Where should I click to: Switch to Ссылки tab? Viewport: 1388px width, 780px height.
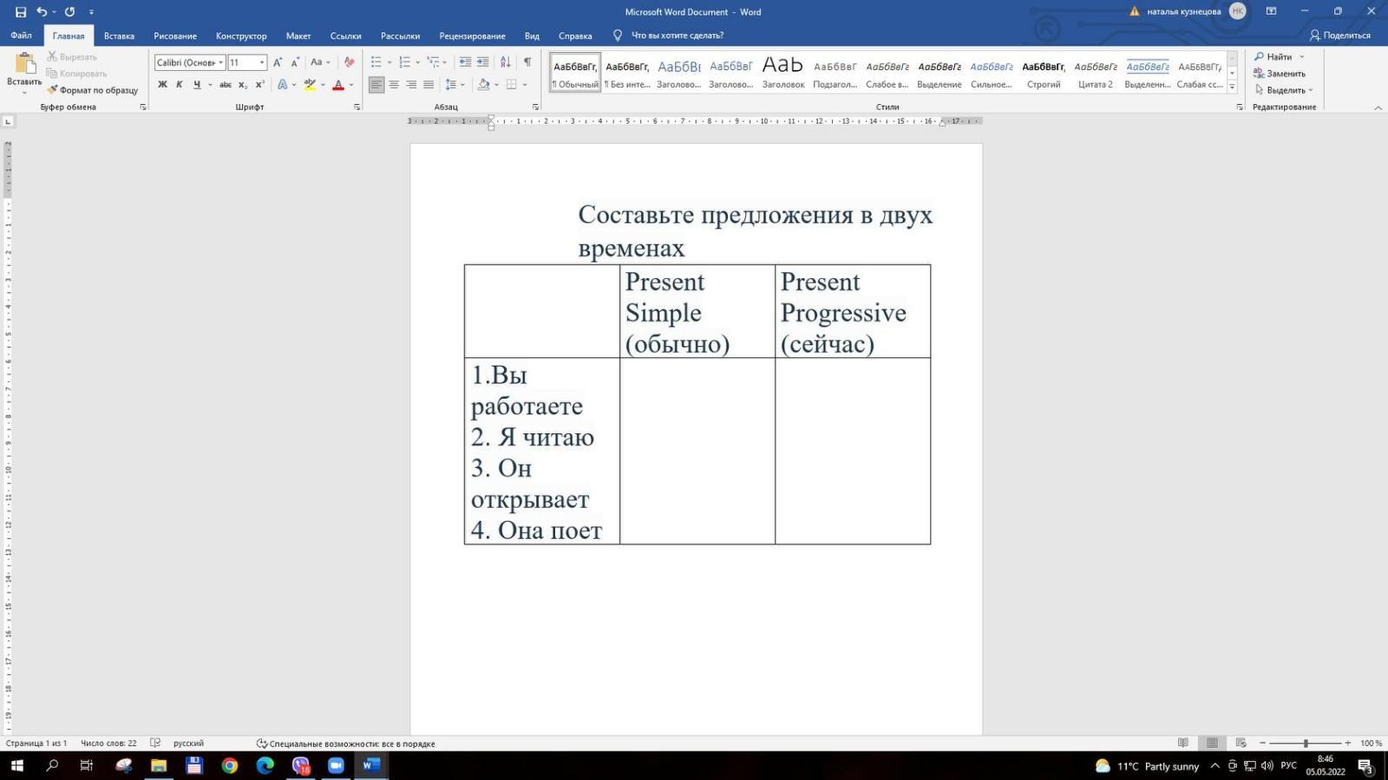[x=345, y=36]
